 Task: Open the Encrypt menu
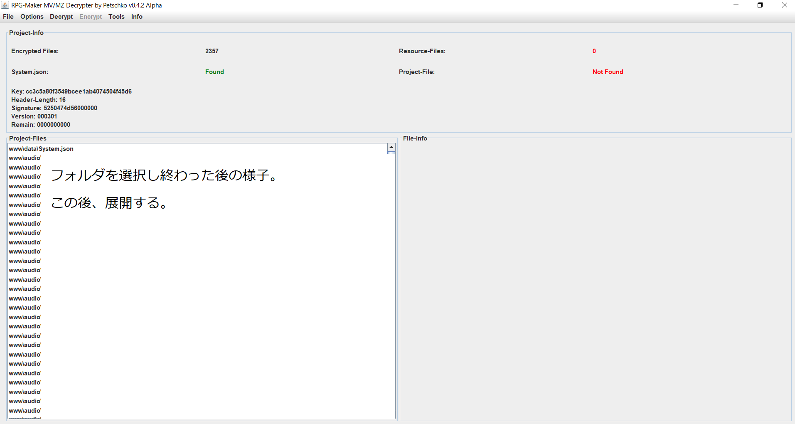click(91, 17)
